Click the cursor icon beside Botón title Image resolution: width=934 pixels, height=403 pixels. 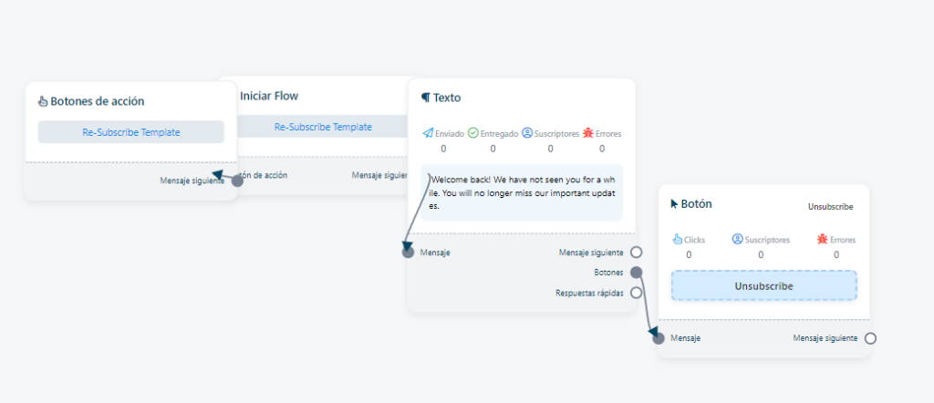[x=674, y=204]
